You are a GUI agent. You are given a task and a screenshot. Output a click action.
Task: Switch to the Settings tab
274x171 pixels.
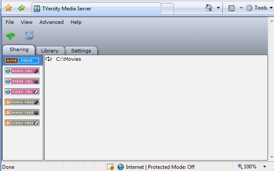click(81, 51)
